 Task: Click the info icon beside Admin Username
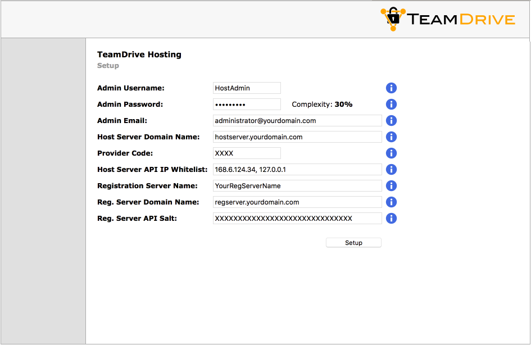coord(391,88)
